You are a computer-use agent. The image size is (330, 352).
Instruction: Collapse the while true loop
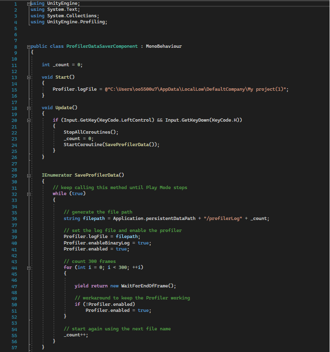[x=28, y=194]
